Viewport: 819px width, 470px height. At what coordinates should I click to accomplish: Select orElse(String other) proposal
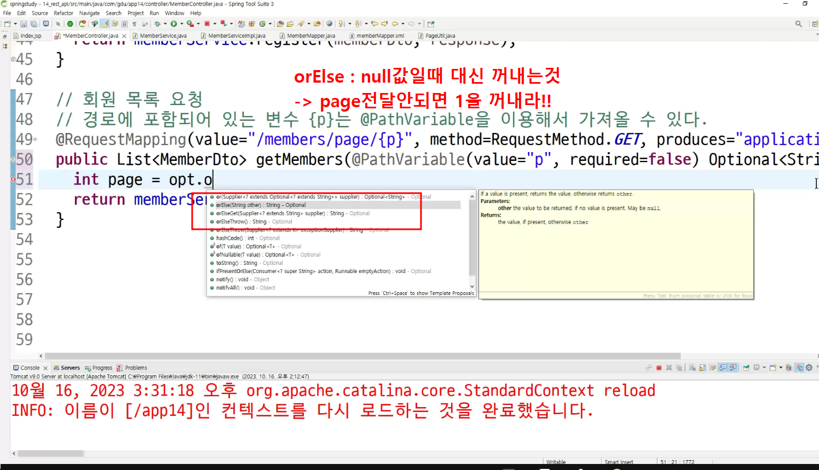335,205
